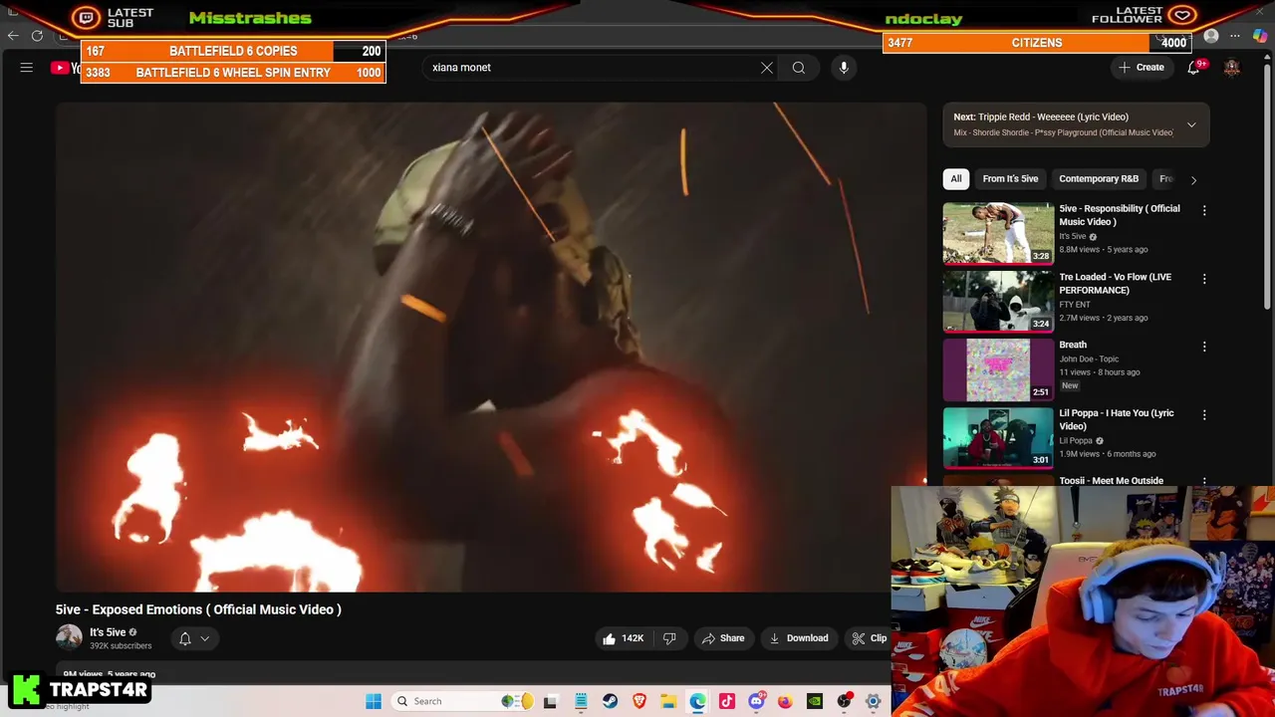Screen dimensions: 1275x717
Task: Click the Share button
Action: click(723, 638)
